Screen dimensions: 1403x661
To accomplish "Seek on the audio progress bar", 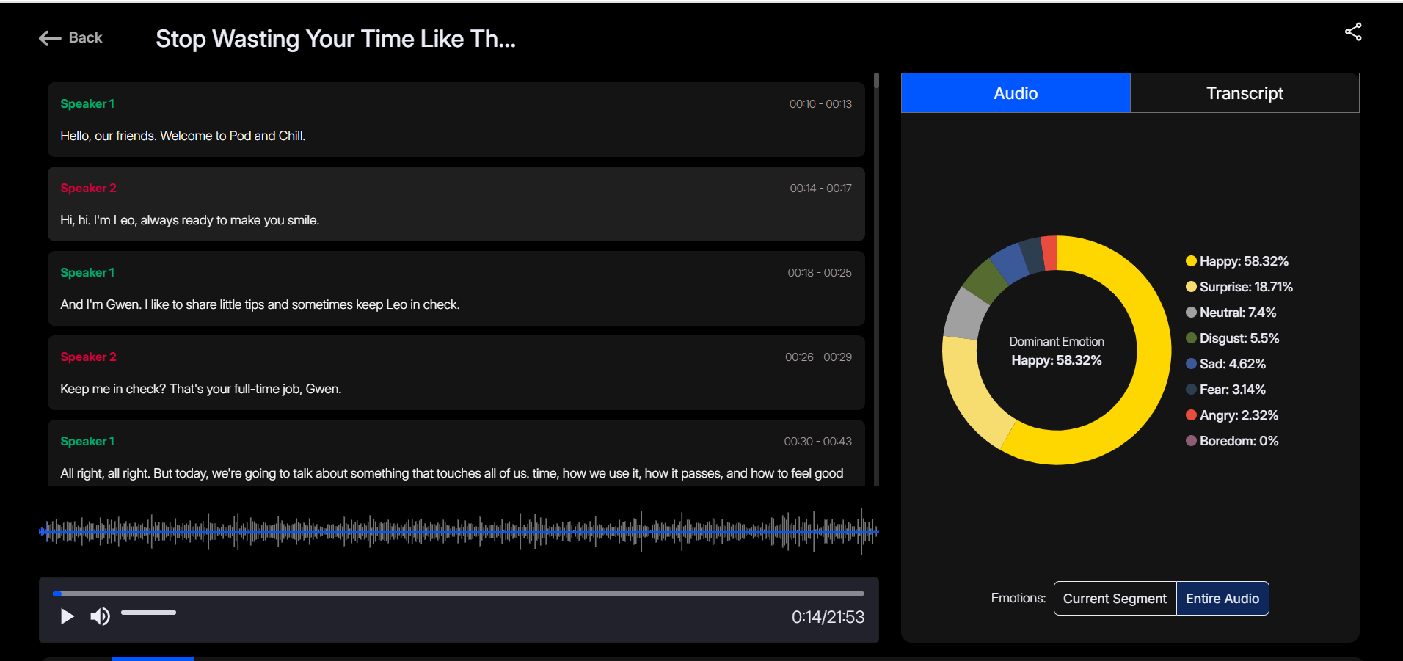I will (x=459, y=594).
